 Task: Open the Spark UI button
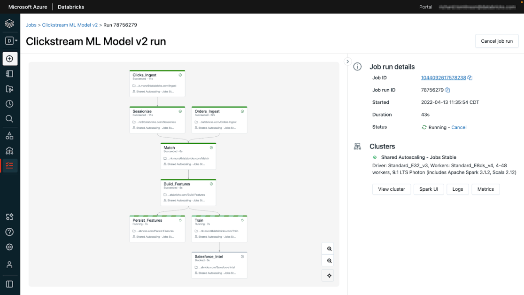[x=429, y=189]
